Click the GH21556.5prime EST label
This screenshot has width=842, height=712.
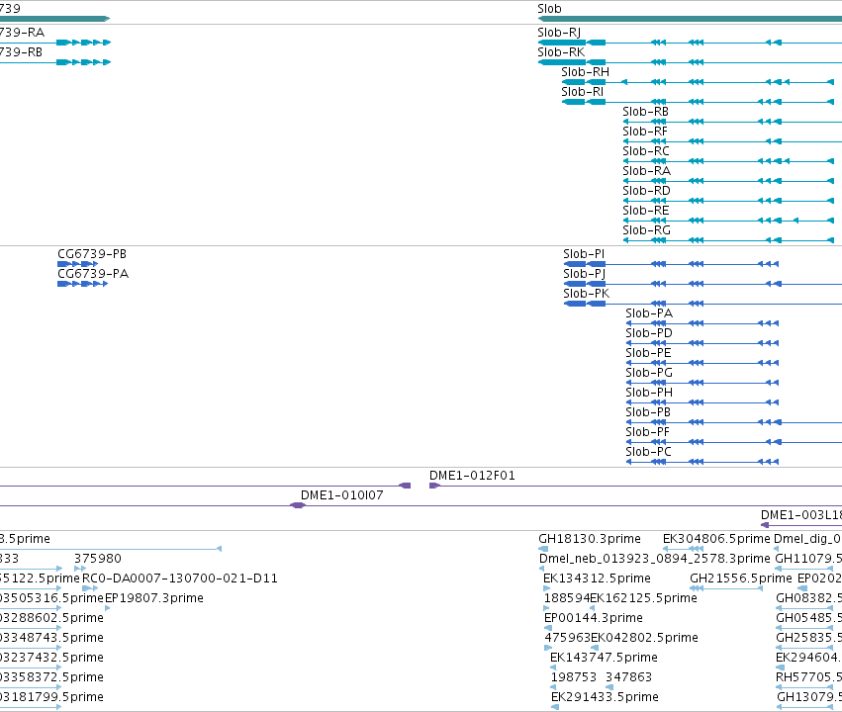coord(740,578)
